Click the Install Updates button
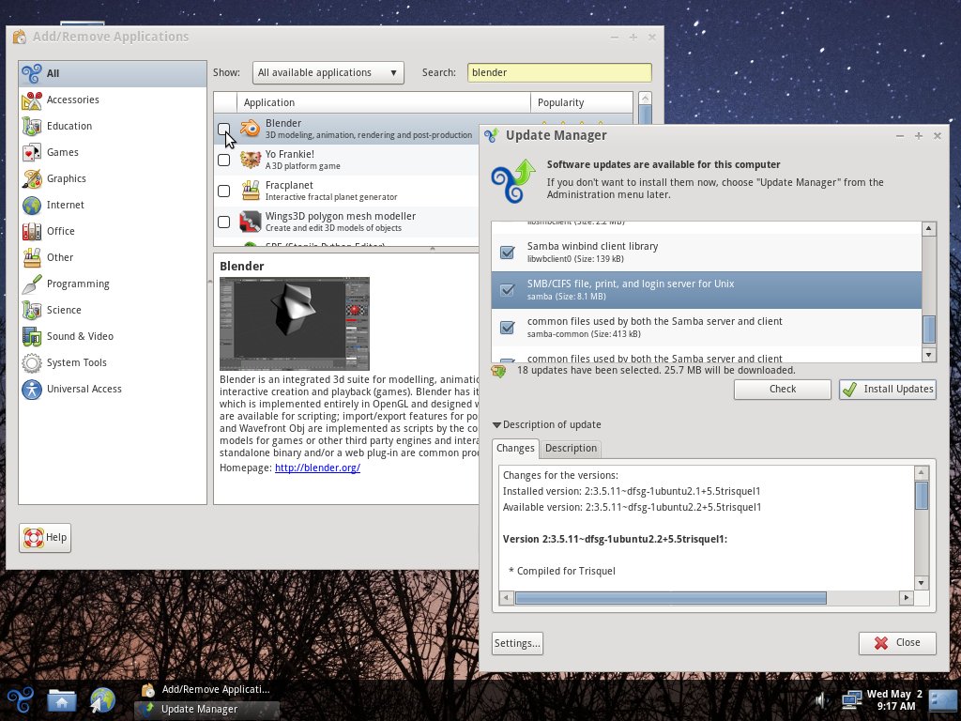 (x=886, y=389)
